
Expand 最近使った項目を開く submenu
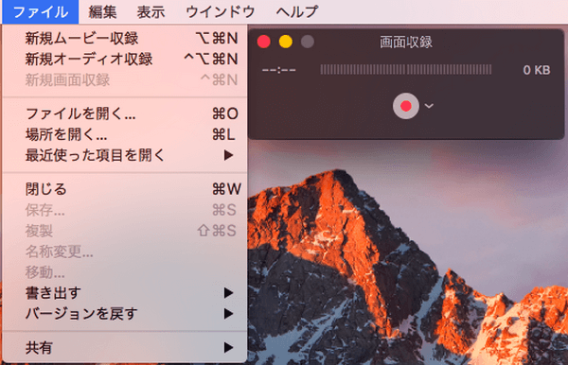tap(125, 155)
